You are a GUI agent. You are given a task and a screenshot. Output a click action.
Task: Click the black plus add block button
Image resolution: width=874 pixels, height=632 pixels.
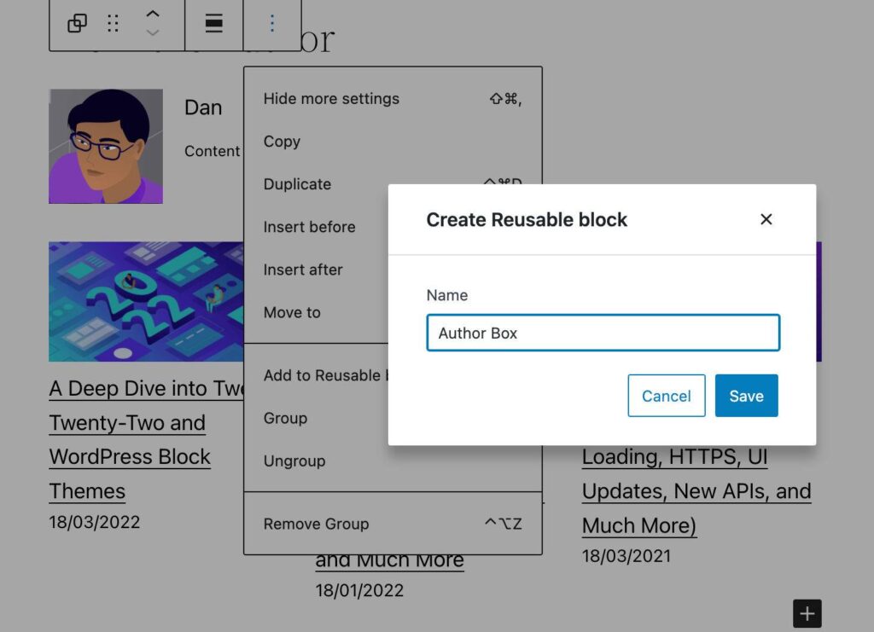807,613
